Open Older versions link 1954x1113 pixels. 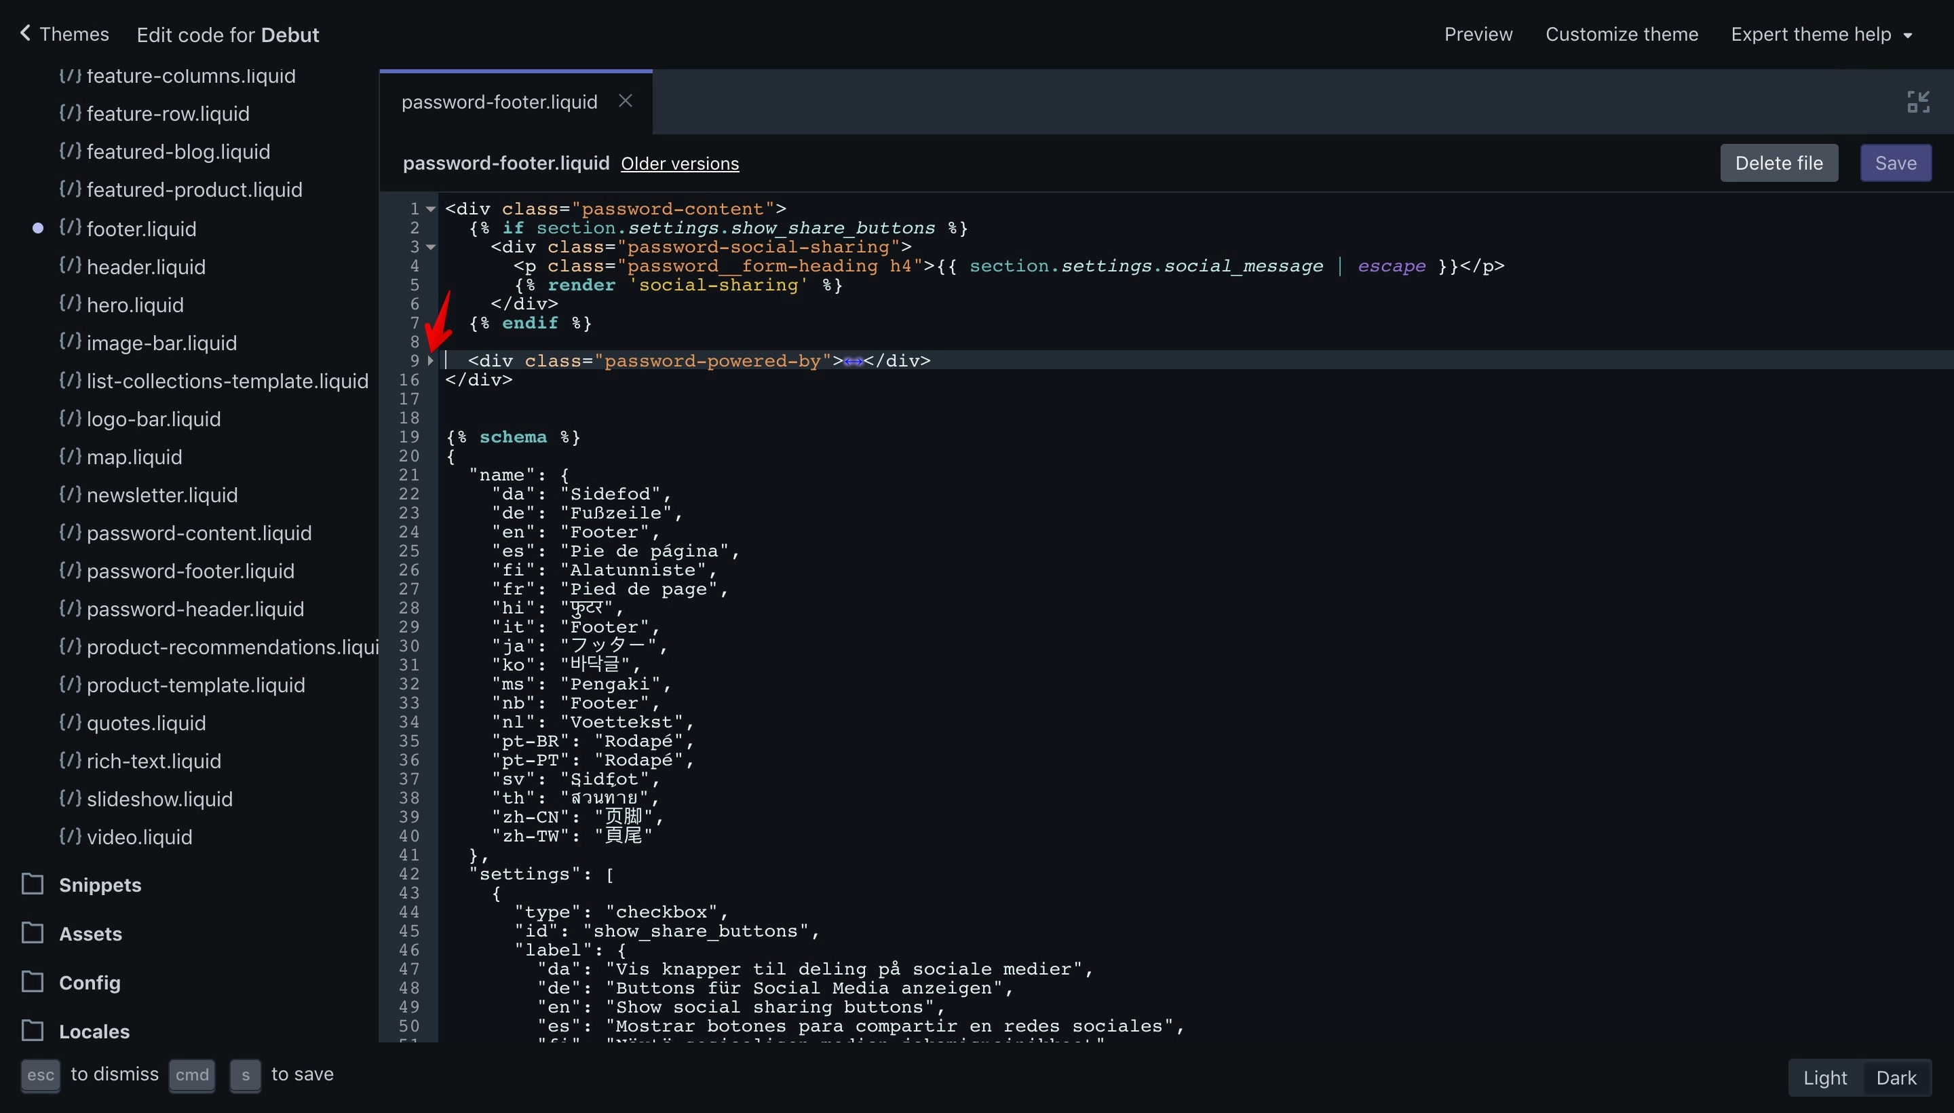[x=679, y=164]
